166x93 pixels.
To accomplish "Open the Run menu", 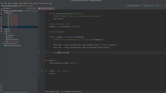I will pyautogui.click(x=31, y=3).
